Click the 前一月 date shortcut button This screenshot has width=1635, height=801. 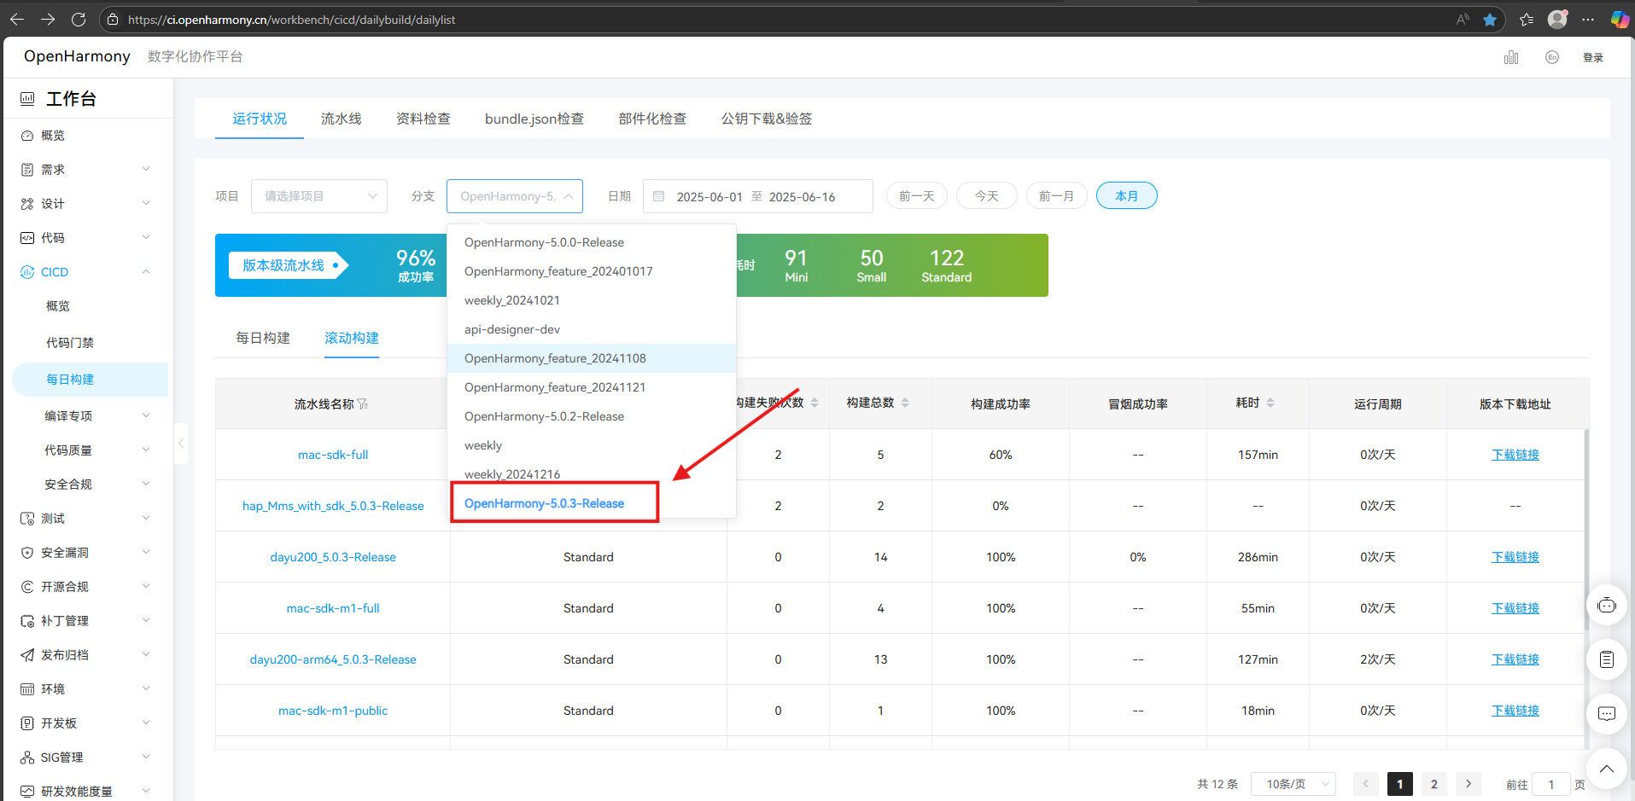coord(1055,196)
